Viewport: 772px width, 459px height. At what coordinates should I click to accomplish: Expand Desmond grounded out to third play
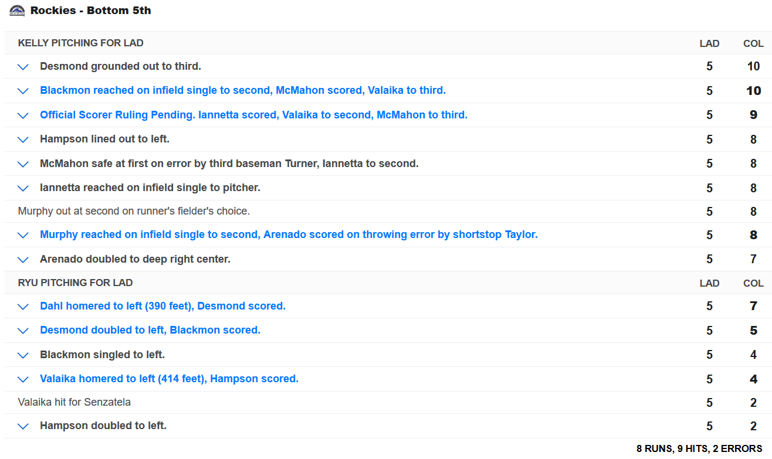click(23, 67)
